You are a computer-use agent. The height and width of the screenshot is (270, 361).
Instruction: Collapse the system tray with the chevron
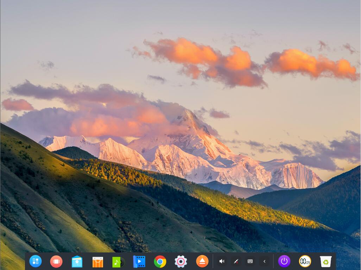[x=264, y=261]
